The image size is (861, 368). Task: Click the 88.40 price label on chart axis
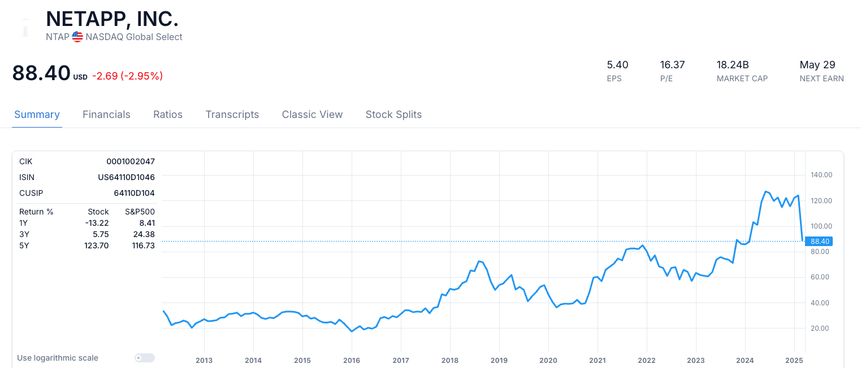[x=819, y=241]
